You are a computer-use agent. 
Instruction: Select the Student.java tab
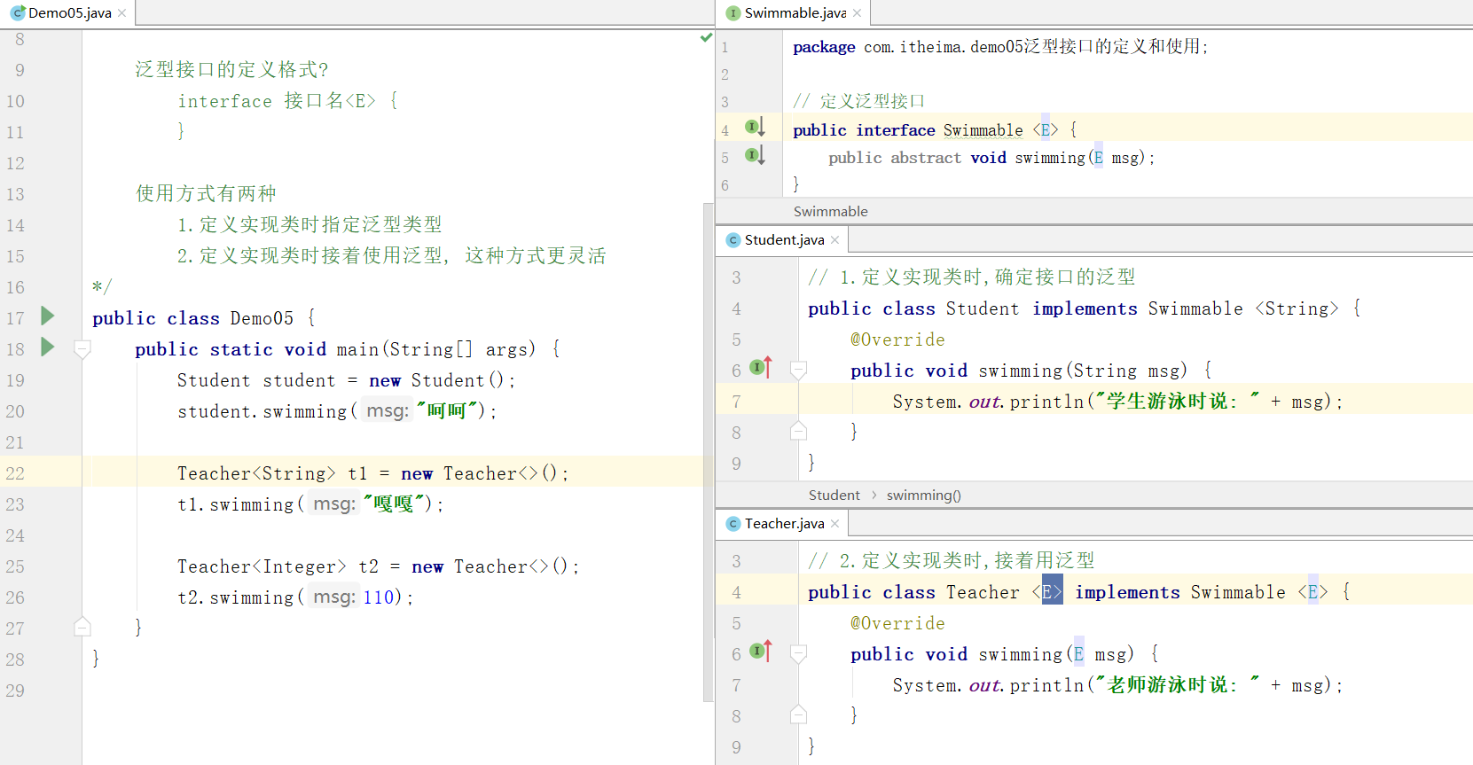pyautogui.click(x=782, y=240)
